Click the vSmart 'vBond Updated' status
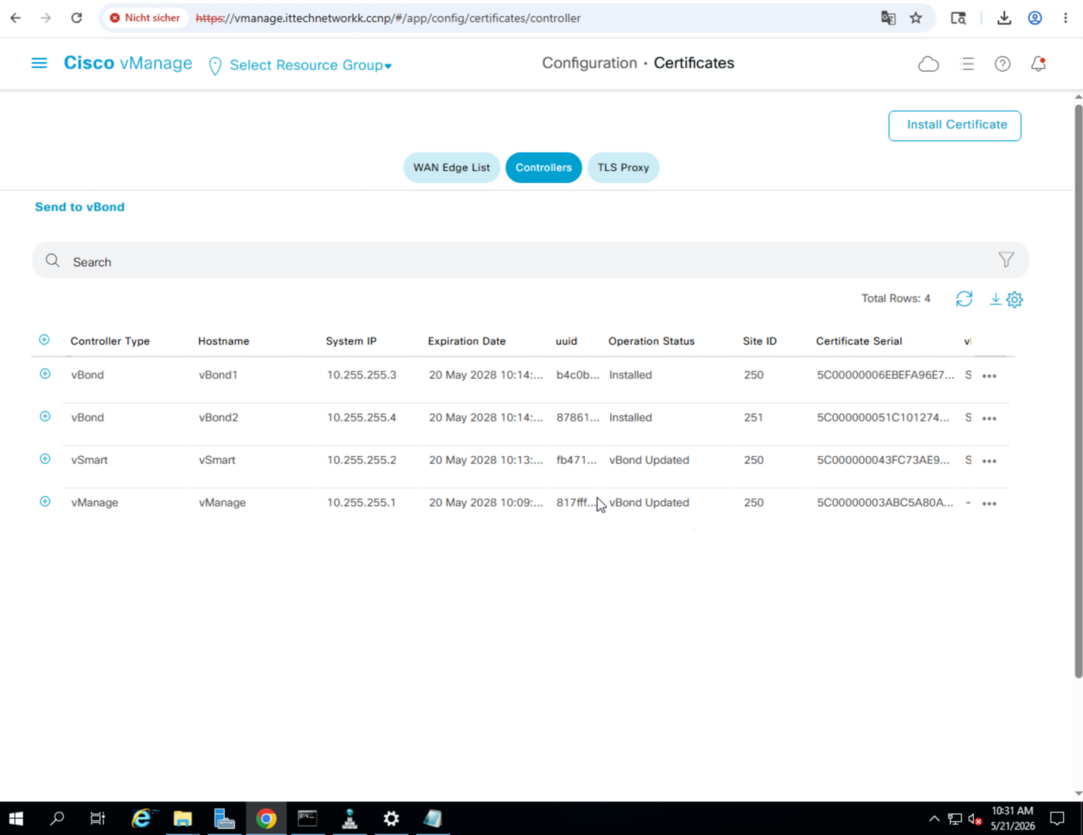 coord(649,460)
